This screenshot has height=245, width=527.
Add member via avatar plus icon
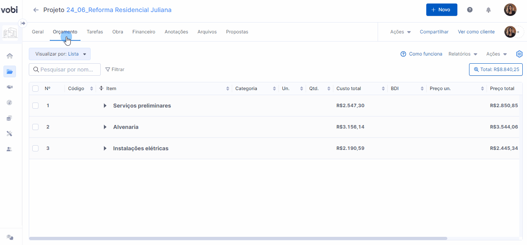point(518,32)
